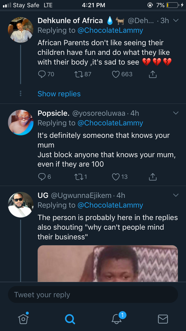Screen dimensions: 186x331
Task: Open tweet options chevron on Popsicle's tweet
Action: pyautogui.click(x=176, y=113)
